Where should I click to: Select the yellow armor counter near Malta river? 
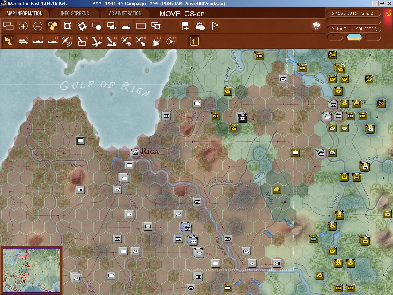277,190
